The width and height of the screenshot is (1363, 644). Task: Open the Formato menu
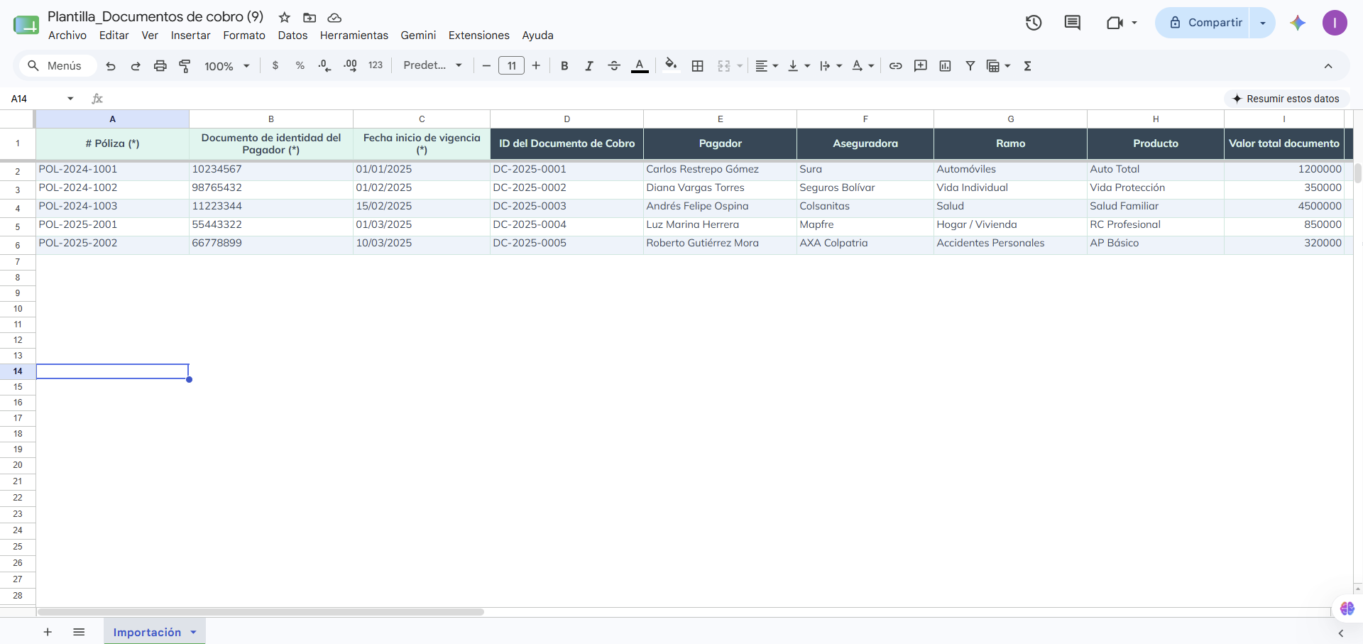[244, 36]
